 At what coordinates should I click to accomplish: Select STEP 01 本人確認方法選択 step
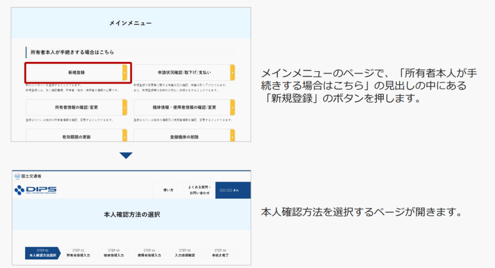point(43,253)
